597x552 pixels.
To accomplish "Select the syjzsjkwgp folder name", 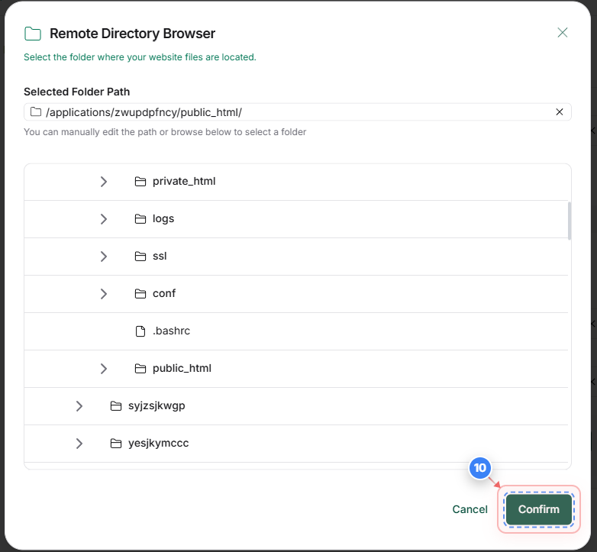I will point(157,406).
